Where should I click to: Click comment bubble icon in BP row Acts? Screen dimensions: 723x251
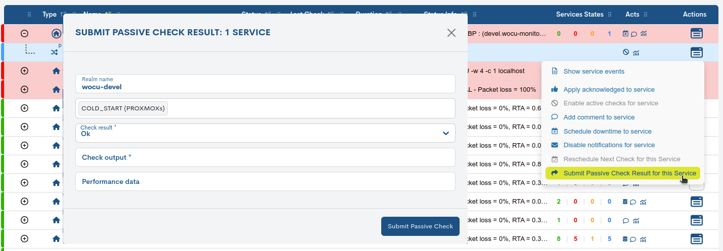coord(634,34)
